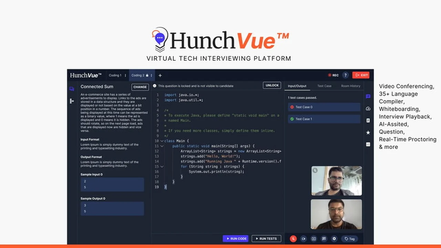Click the large HunchVue banner logo
Screen dimensions: 441x248
coord(220,40)
